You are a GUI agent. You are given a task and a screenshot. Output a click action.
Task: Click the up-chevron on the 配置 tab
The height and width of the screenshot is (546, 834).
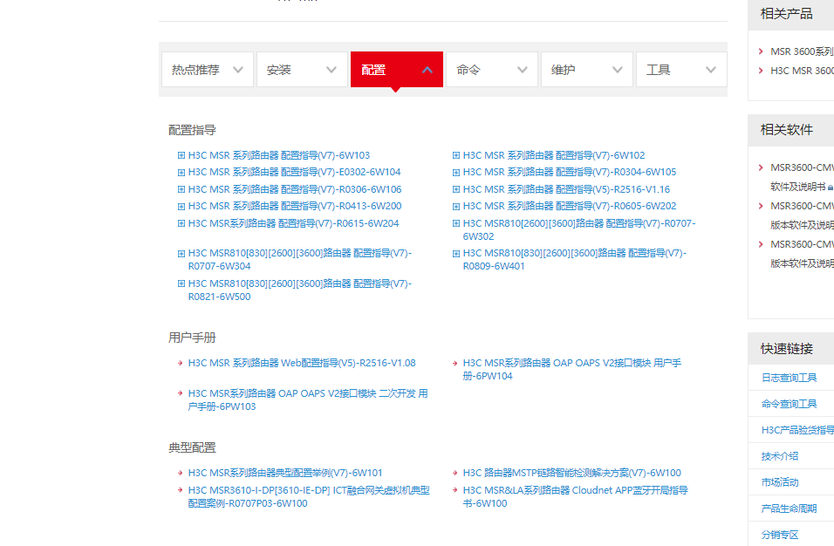click(x=427, y=70)
